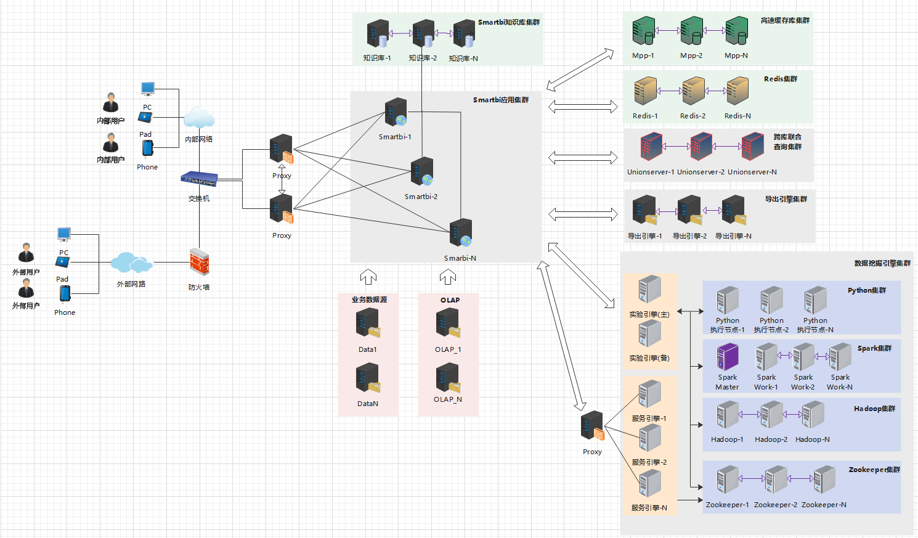Select the 导出引擎-N server icon
The width and height of the screenshot is (918, 538).
pyautogui.click(x=734, y=210)
